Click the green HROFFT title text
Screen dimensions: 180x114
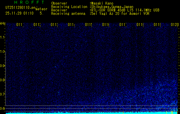point(29,2)
